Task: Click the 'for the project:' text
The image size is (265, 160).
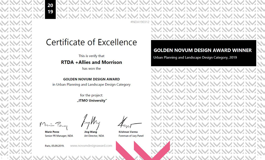Action: click(x=91, y=95)
